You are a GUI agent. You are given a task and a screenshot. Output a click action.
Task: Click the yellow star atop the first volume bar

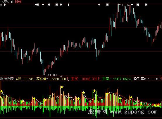pos(1,91)
